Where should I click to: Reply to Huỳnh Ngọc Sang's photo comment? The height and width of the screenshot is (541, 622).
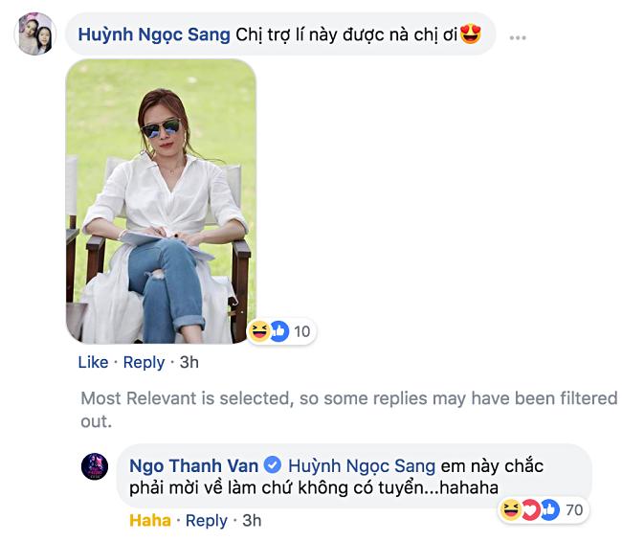[x=144, y=362]
